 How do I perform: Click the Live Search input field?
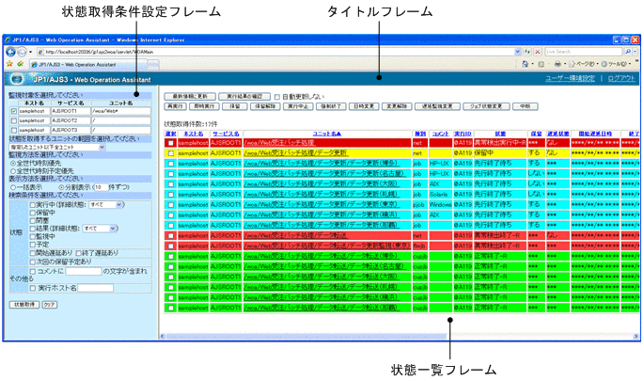coord(584,52)
